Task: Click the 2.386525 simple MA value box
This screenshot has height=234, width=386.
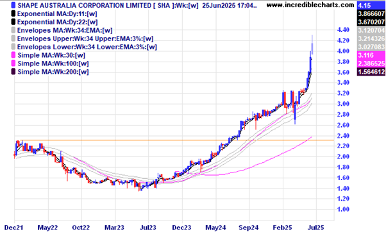Action: [x=371, y=63]
